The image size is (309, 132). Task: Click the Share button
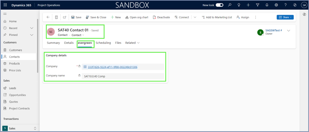coord(285,17)
